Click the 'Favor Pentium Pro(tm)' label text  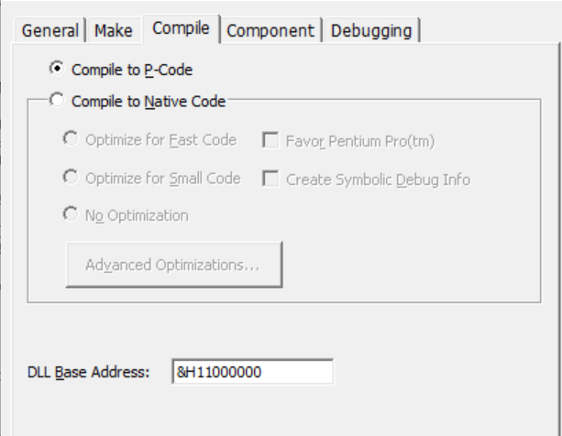point(360,141)
